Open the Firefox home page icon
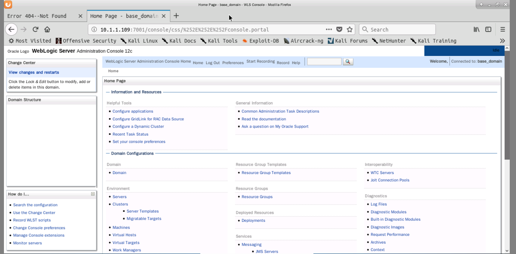This screenshot has height=254, width=516. pyautogui.click(x=47, y=29)
